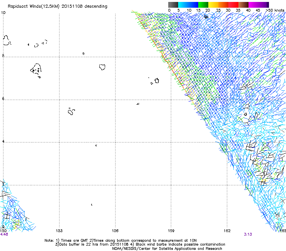Click the latitude axis label "6"
The image size is (286, 251).
pyautogui.click(x=3, y=98)
